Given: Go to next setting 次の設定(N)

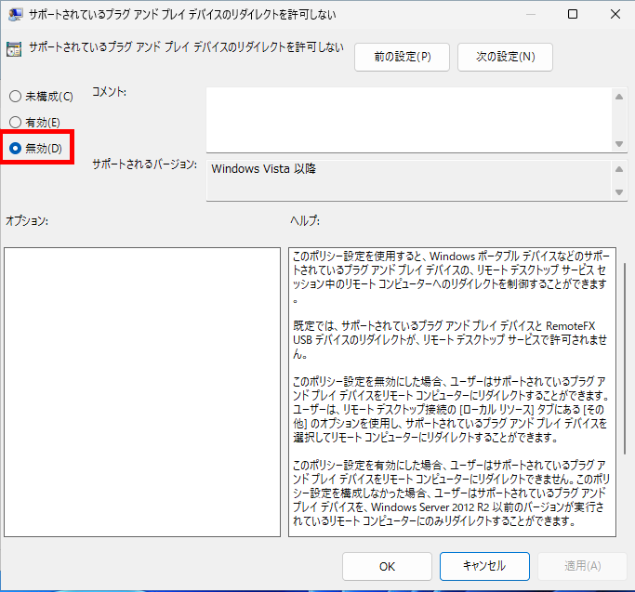Looking at the screenshot, I should 505,57.
